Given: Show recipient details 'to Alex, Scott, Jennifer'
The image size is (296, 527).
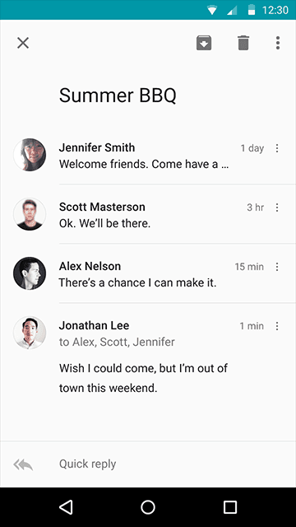Looking at the screenshot, I should pos(117,343).
